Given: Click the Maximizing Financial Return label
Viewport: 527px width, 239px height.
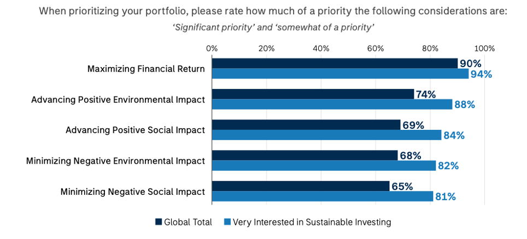Looking at the screenshot, I should [146, 69].
